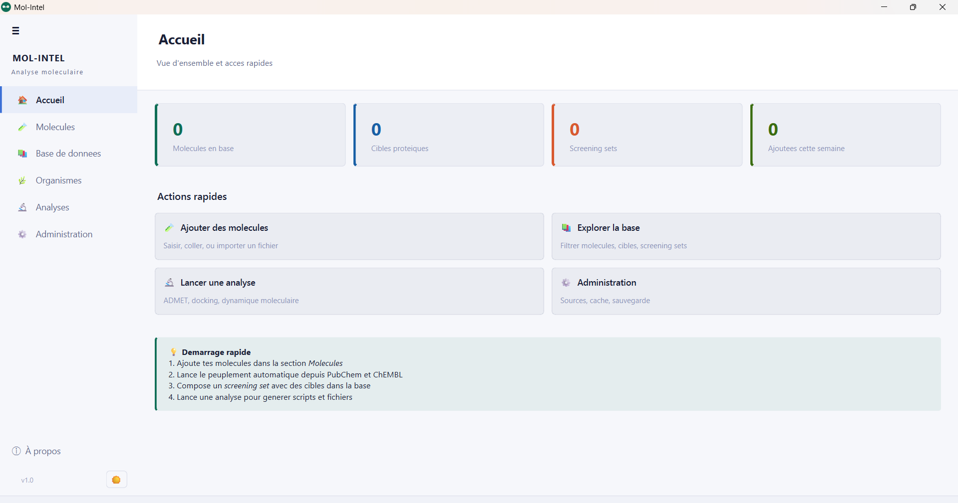Click the Ajouter des molecules quick action title
Viewport: 958px width, 503px height.
coord(224,228)
